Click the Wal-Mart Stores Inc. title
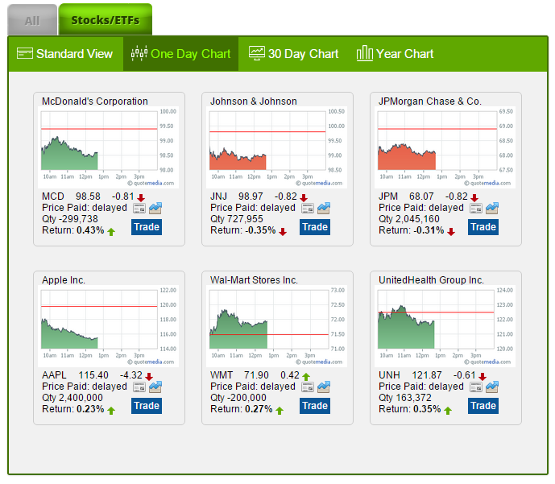555x484 pixels. (254, 280)
